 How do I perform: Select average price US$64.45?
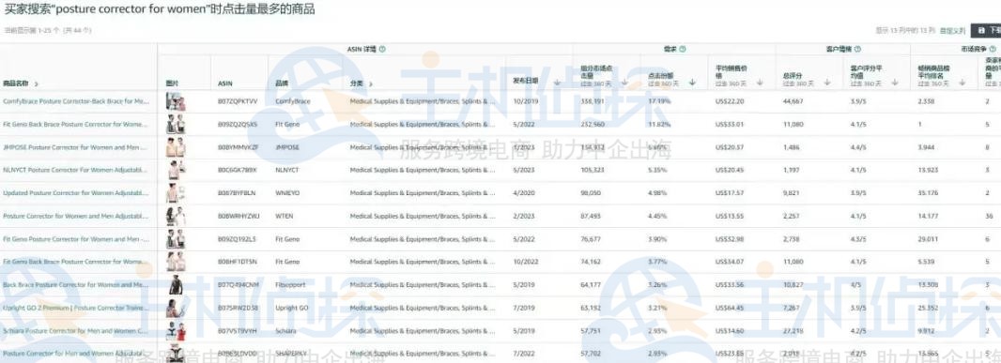coord(730,309)
